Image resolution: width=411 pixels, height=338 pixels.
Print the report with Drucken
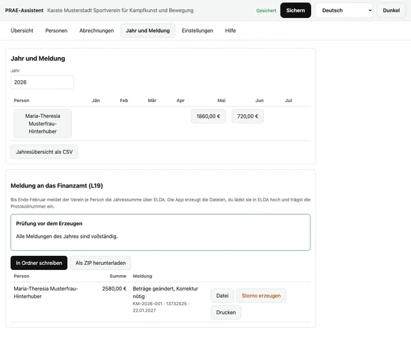[226, 312]
